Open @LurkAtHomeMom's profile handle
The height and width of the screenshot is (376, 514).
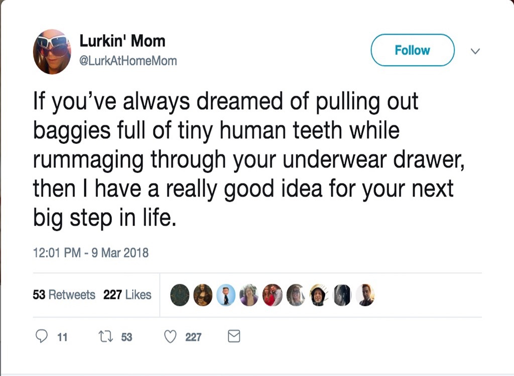129,61
